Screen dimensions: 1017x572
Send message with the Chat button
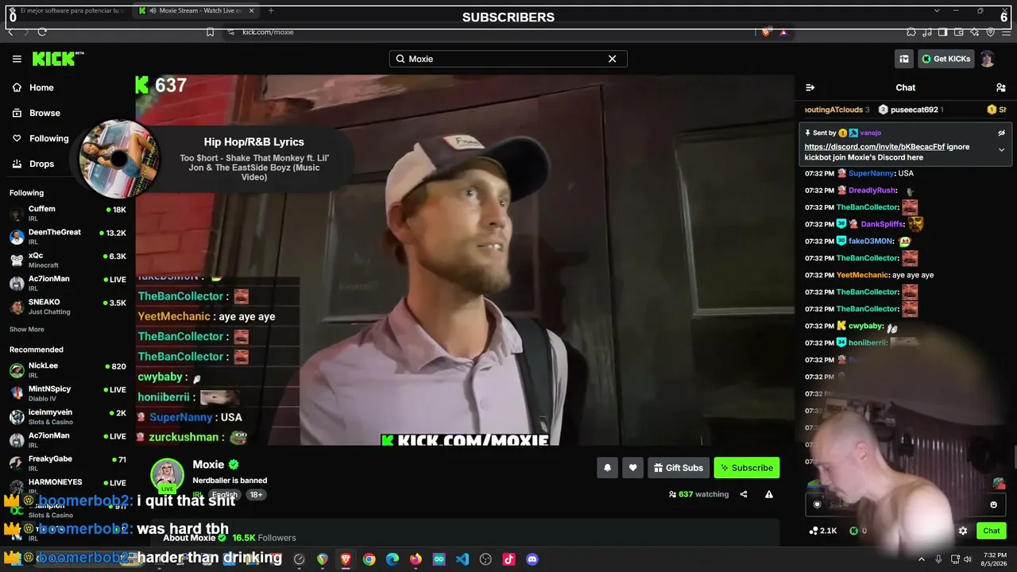(x=992, y=531)
